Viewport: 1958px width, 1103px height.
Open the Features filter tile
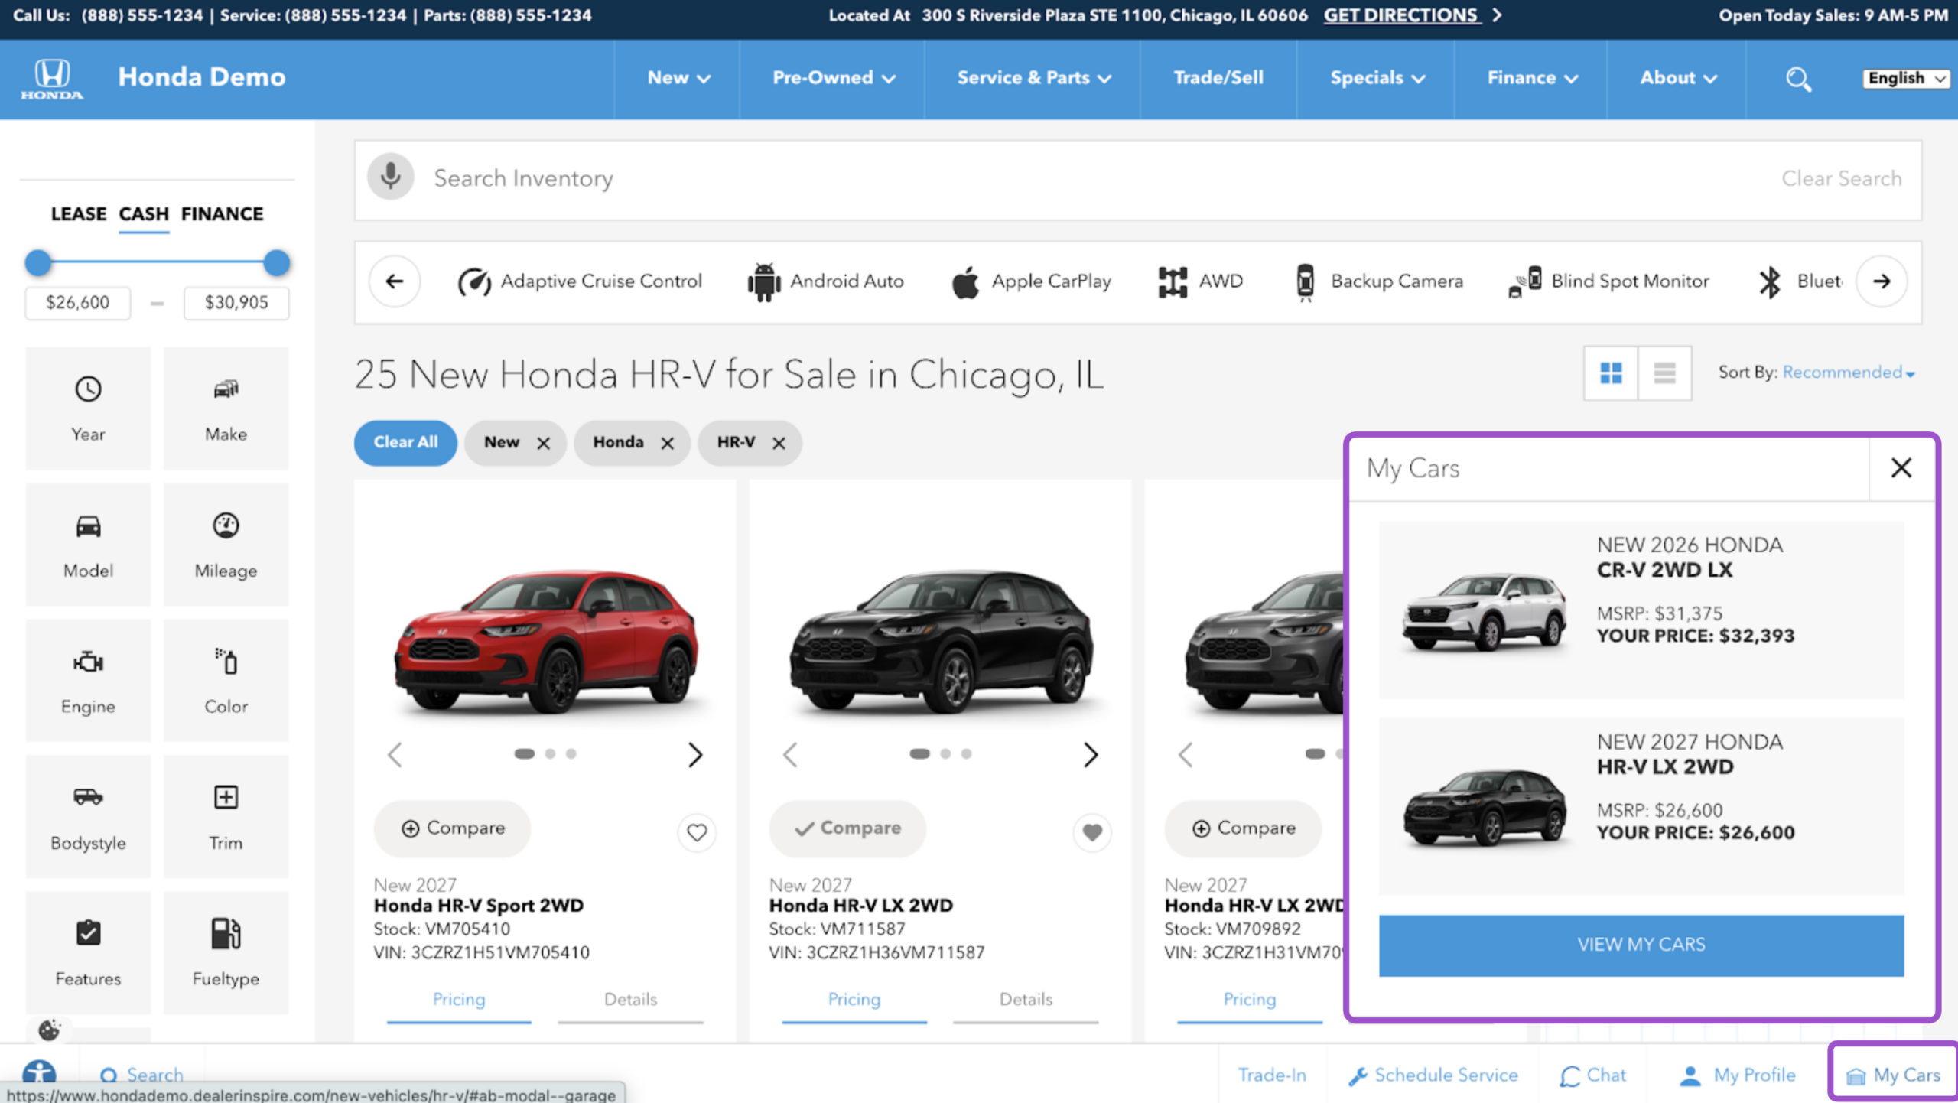coord(88,953)
